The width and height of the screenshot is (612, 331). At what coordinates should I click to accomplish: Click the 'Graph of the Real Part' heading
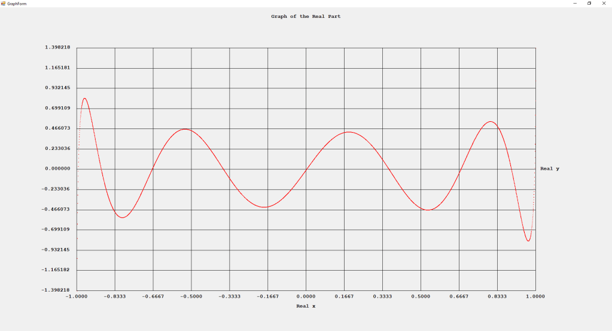(x=306, y=16)
